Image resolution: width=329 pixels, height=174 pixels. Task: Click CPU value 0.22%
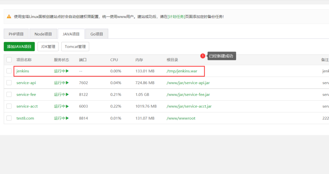116,106
